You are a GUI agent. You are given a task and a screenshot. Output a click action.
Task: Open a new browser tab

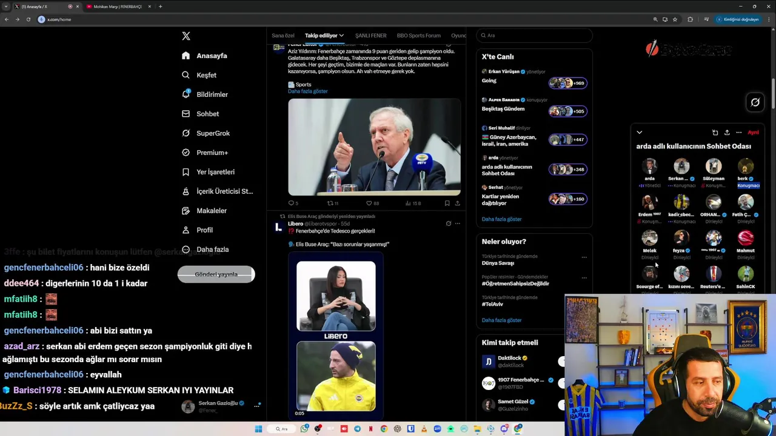[160, 7]
